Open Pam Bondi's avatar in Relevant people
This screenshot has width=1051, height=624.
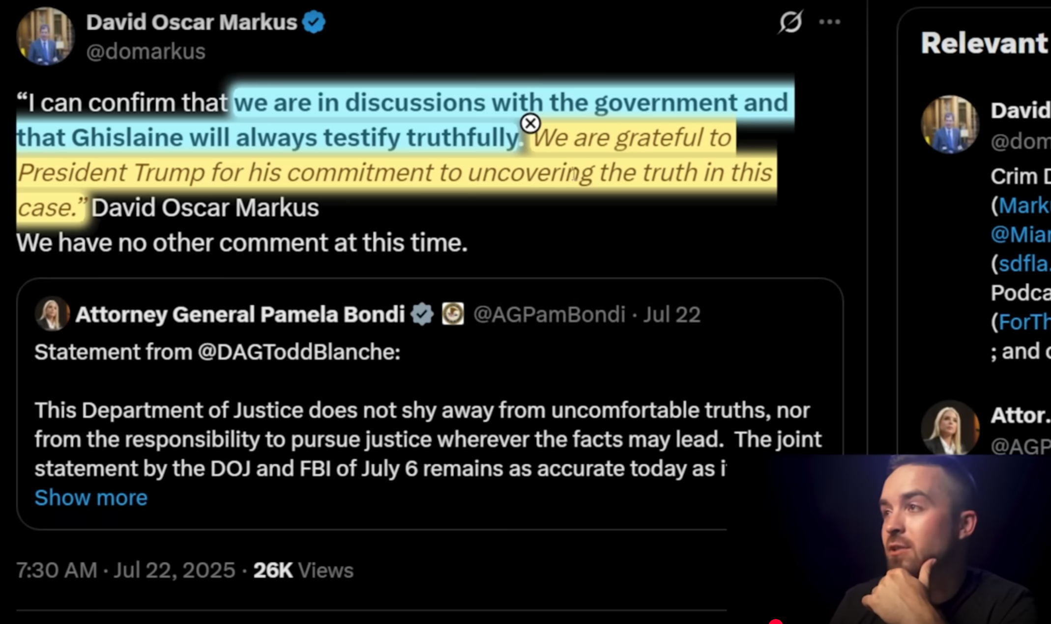click(x=950, y=428)
